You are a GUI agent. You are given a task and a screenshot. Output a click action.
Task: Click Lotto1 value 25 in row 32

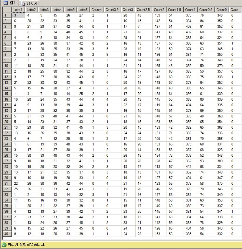pyautogui.click(x=19, y=189)
